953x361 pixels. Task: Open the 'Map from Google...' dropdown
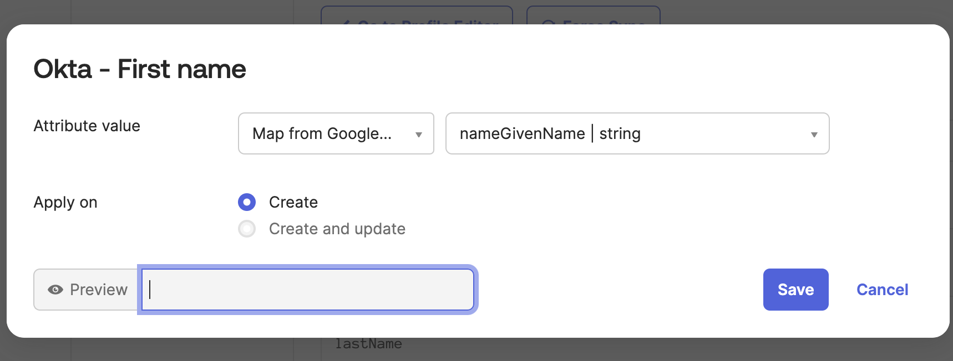pos(336,133)
